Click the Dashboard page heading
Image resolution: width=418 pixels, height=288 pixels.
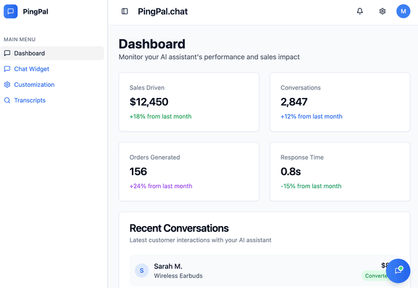152,44
